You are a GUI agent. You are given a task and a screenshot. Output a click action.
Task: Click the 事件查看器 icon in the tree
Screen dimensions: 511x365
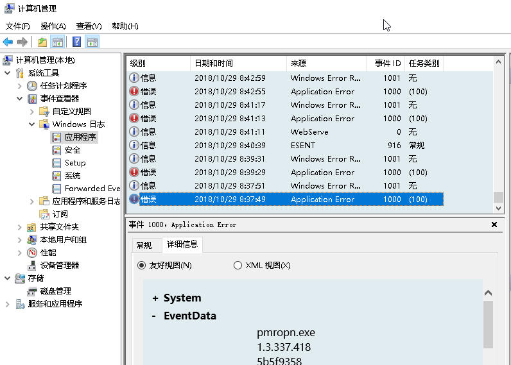pyautogui.click(x=32, y=99)
